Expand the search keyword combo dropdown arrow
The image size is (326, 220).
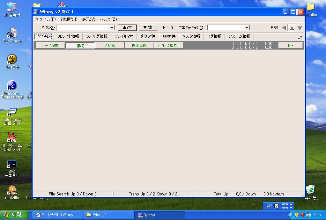click(x=112, y=28)
